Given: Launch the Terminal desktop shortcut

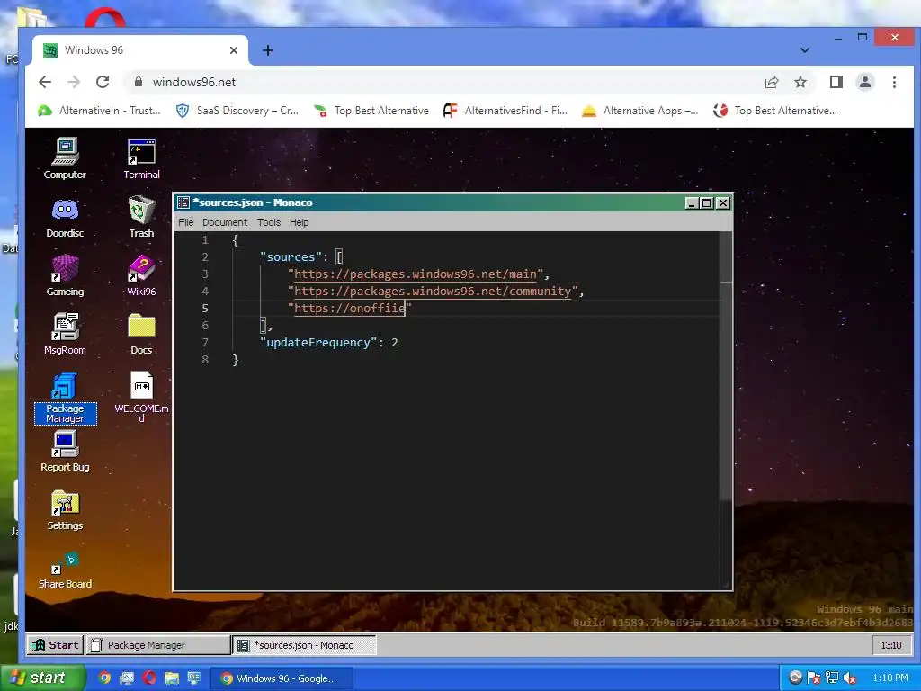Looking at the screenshot, I should [x=141, y=158].
